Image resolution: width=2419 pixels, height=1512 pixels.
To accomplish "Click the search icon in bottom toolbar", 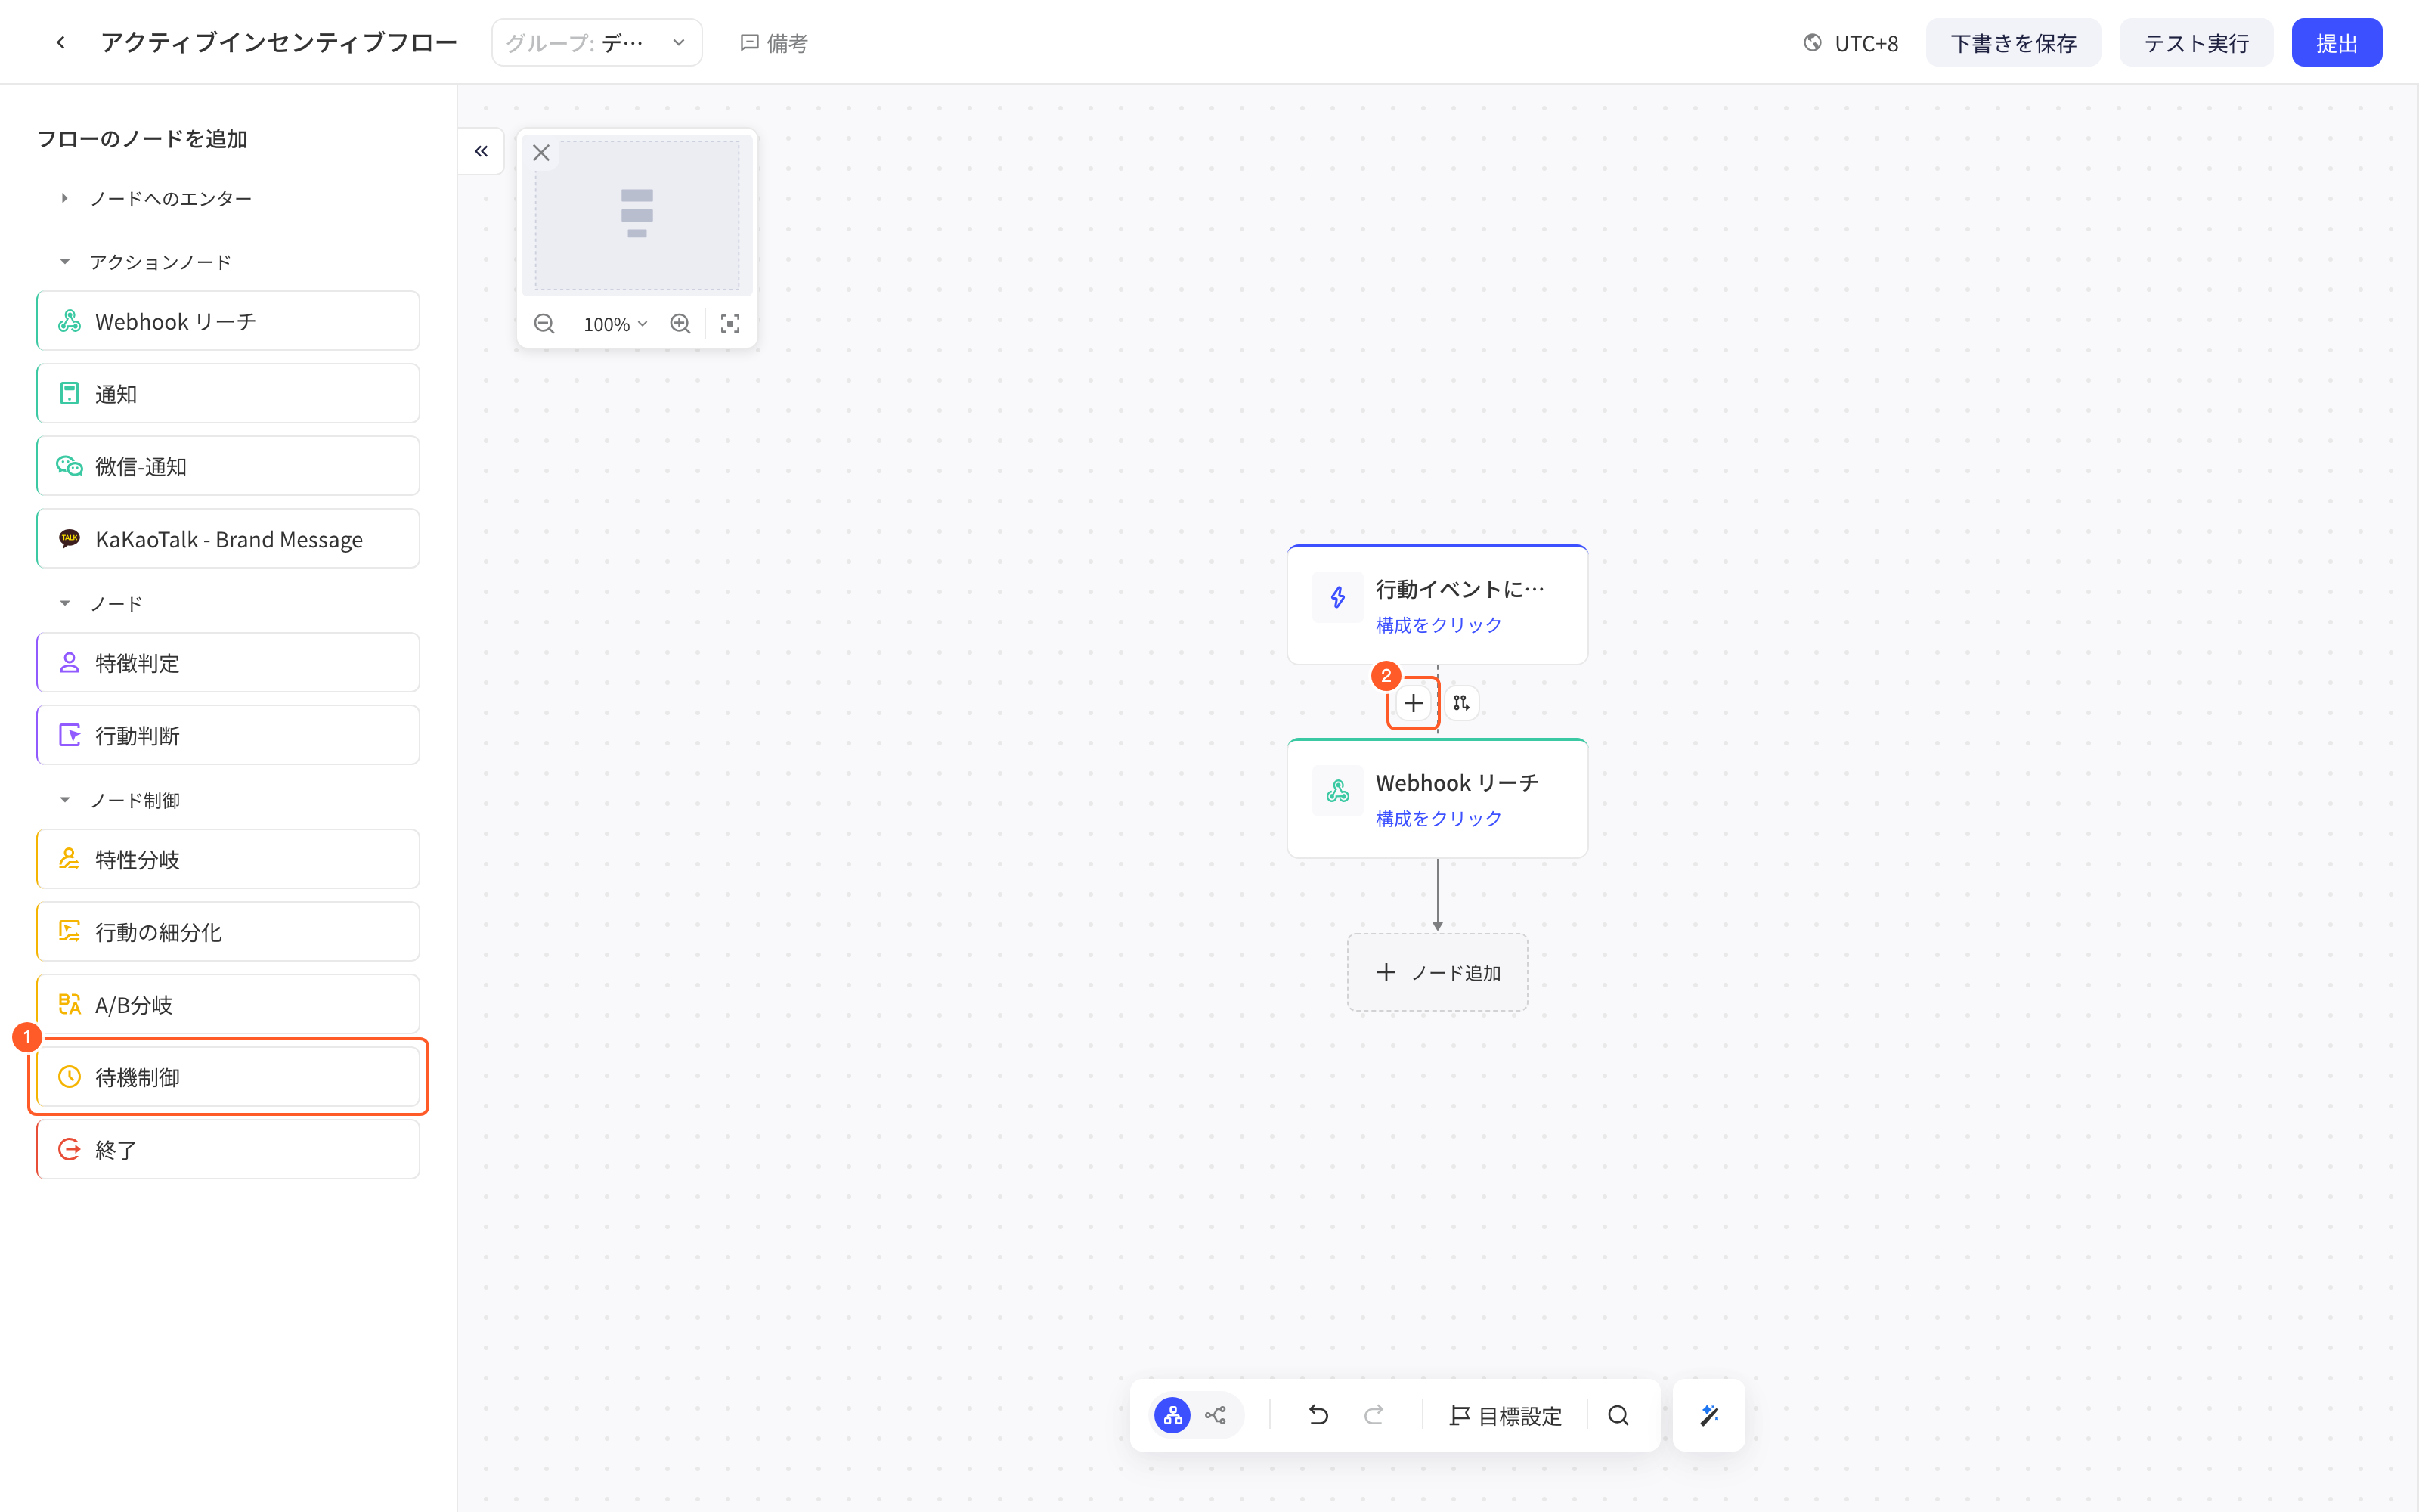I will (1618, 1415).
